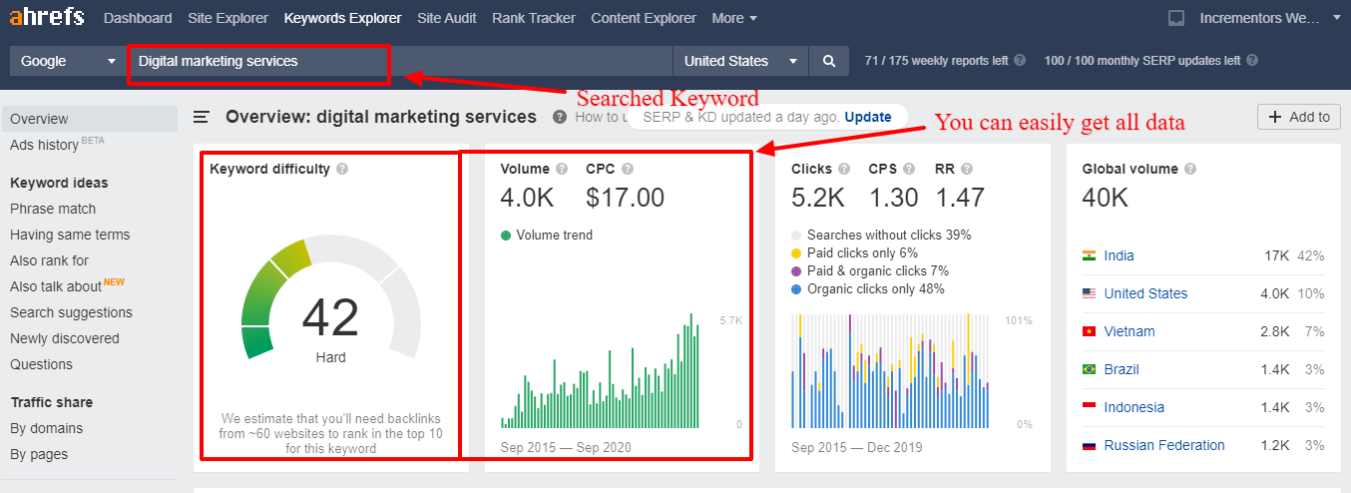1351x493 pixels.
Task: Open Search suggestions
Action: coord(71,312)
